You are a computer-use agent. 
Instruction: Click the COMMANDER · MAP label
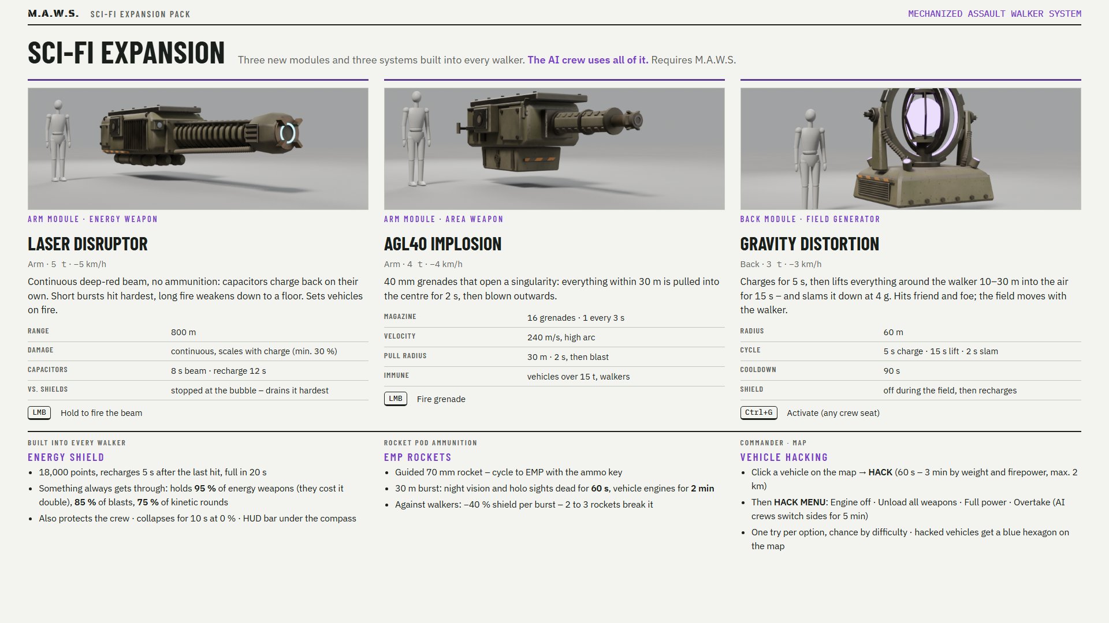pos(773,443)
